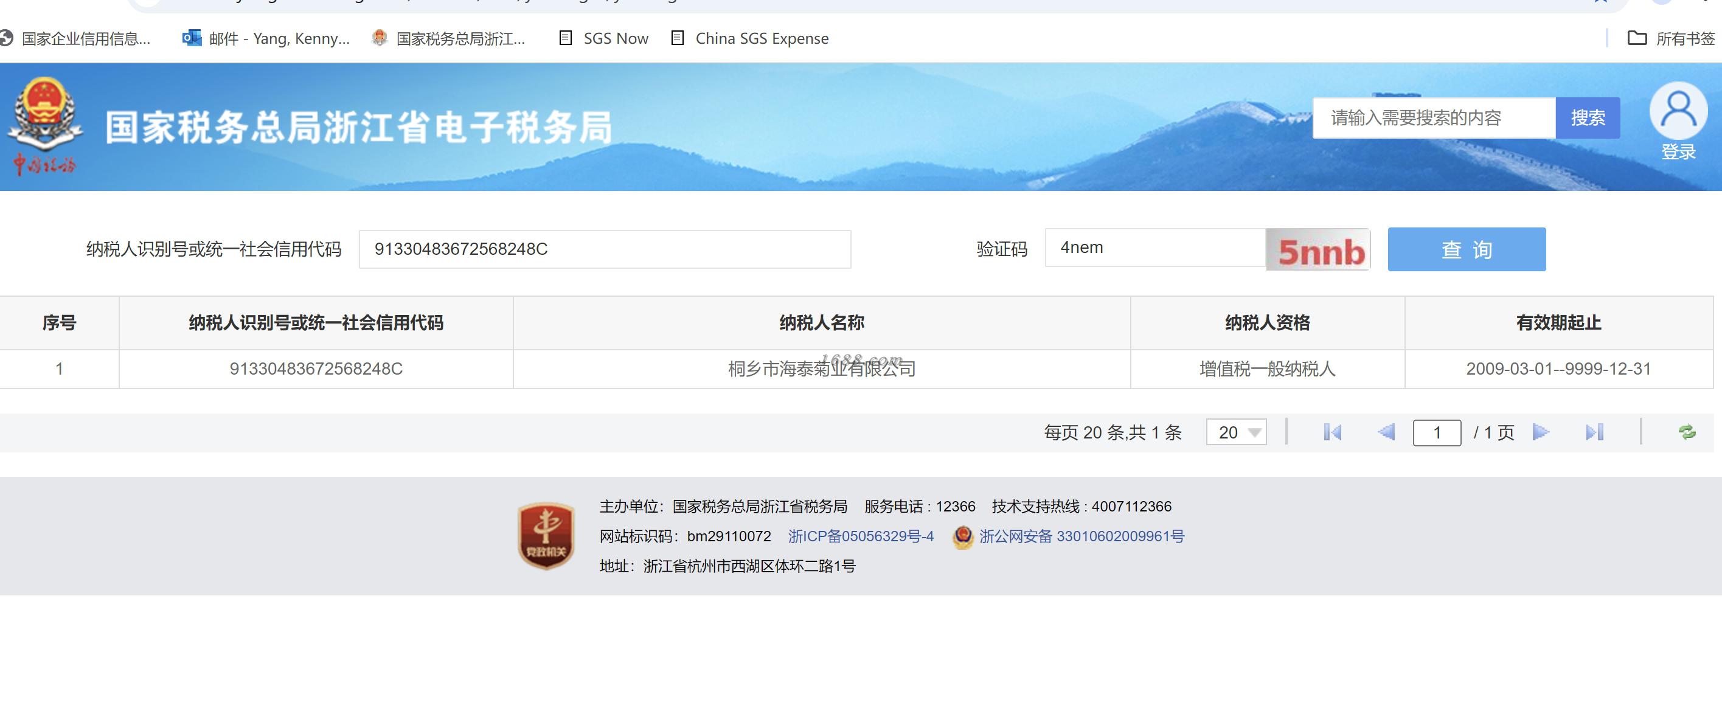The width and height of the screenshot is (1722, 717).
Task: Jump to last page arrow
Action: pos(1594,432)
